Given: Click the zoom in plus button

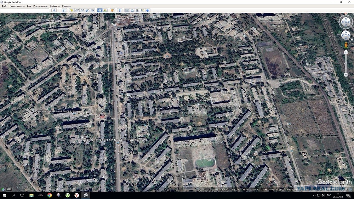Looking at the screenshot, I should pos(346,52).
